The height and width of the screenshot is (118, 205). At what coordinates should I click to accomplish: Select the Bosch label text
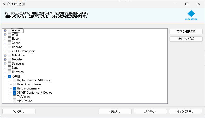point(16,39)
